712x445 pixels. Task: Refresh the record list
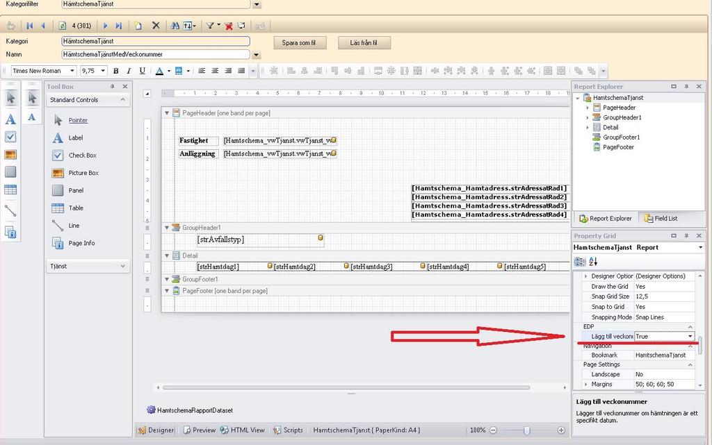click(63, 26)
